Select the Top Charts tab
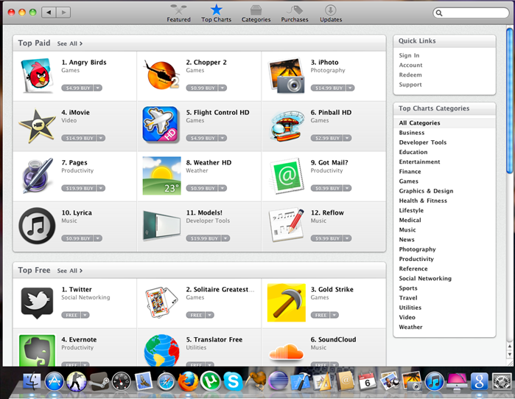This screenshot has width=515, height=399. tap(216, 13)
